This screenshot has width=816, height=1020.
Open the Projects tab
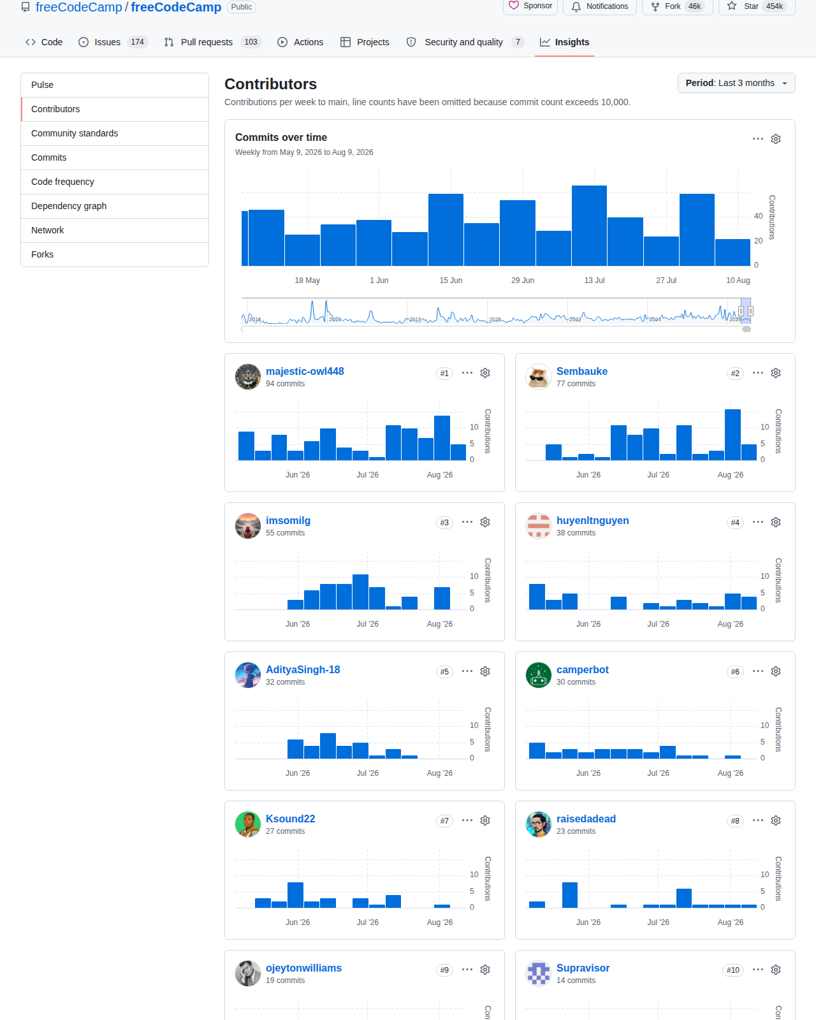(365, 42)
